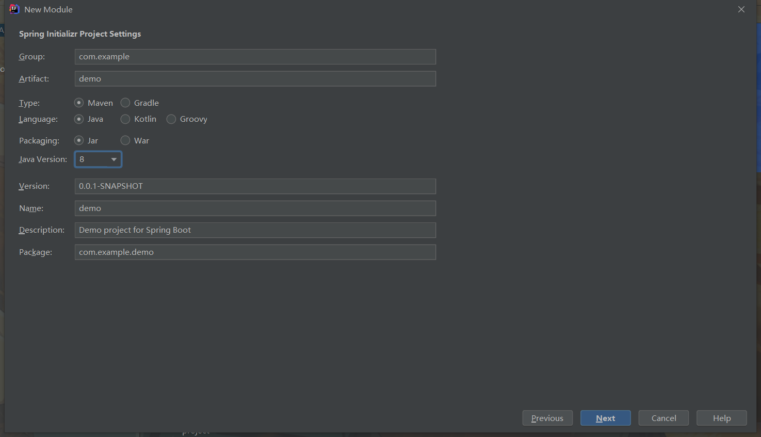Image resolution: width=761 pixels, height=437 pixels.
Task: Click the Package field com.example.demo
Action: [255, 252]
